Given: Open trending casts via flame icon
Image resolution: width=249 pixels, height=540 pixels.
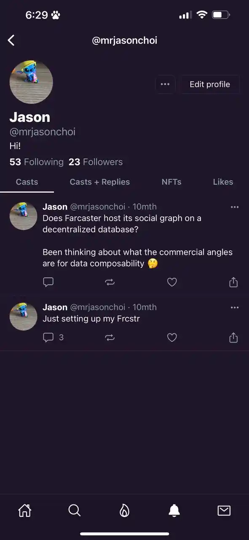Looking at the screenshot, I should pos(124,510).
